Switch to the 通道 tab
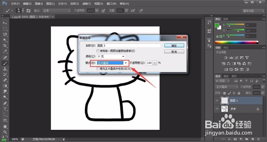 tap(226, 76)
